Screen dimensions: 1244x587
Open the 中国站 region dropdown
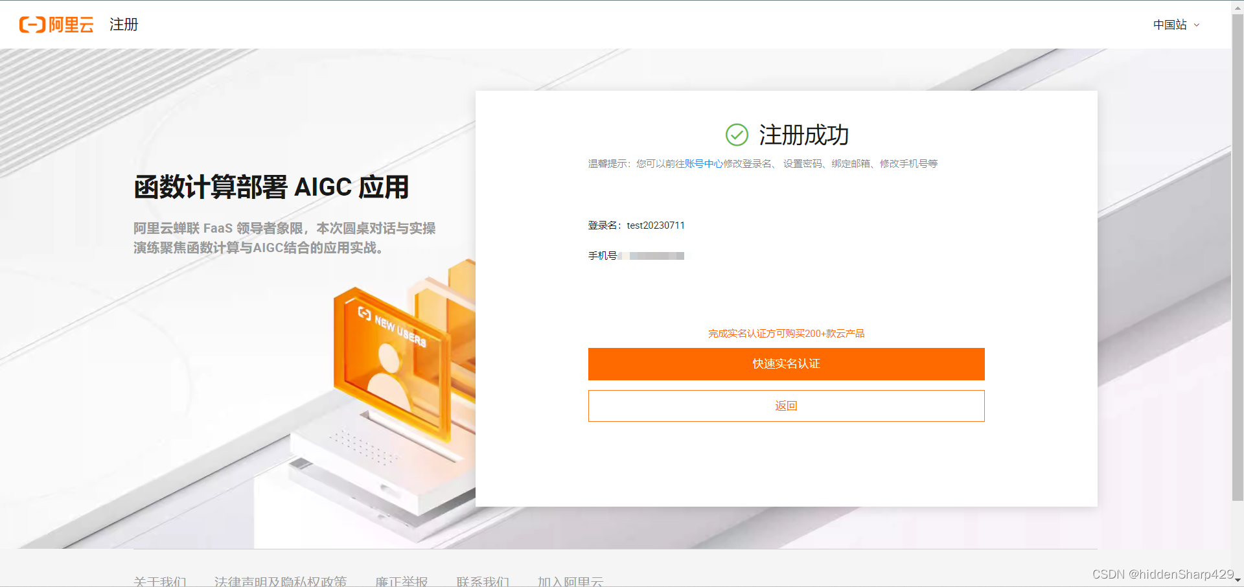coord(1176,25)
